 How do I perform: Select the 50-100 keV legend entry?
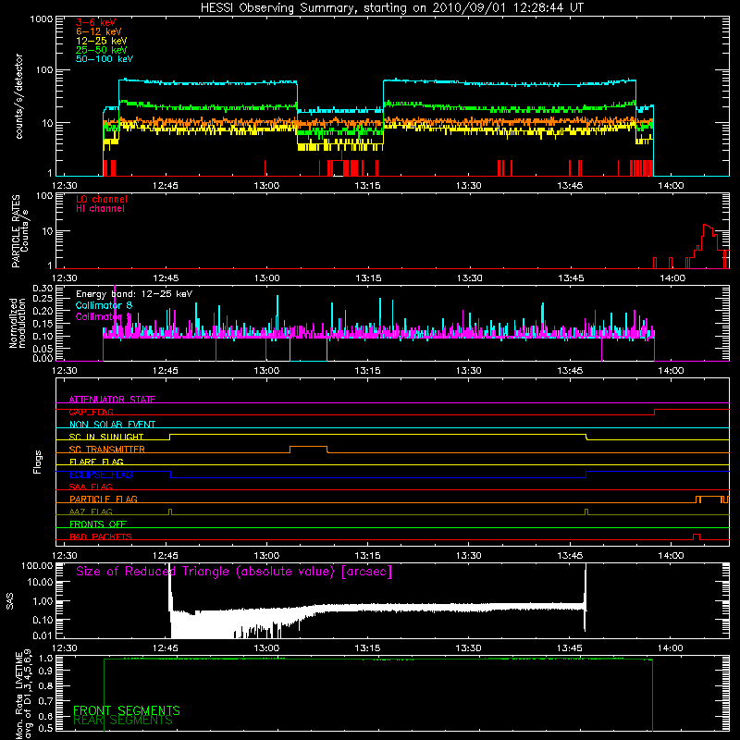click(105, 59)
